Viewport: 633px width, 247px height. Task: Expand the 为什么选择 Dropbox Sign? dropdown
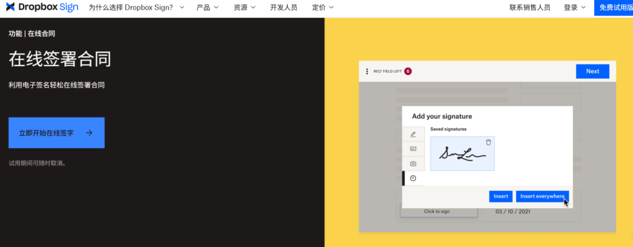point(137,7)
